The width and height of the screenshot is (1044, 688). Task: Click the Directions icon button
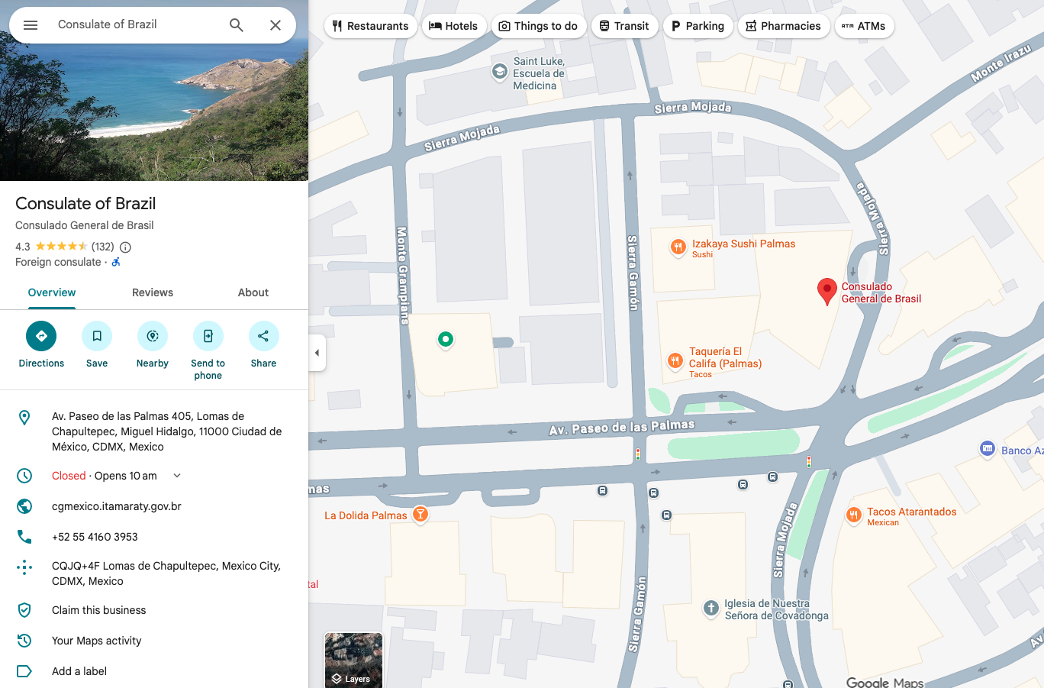pyautogui.click(x=41, y=336)
